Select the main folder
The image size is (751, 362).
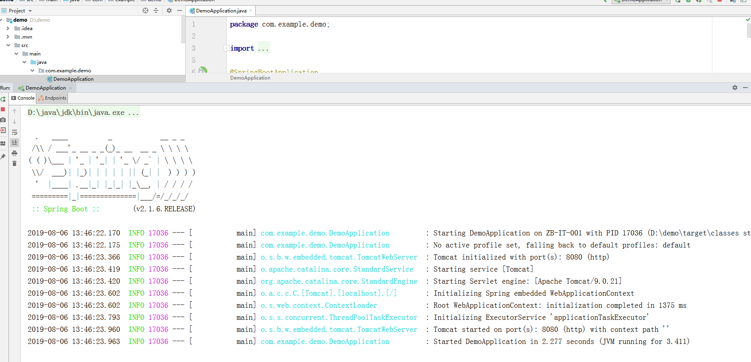coord(35,53)
